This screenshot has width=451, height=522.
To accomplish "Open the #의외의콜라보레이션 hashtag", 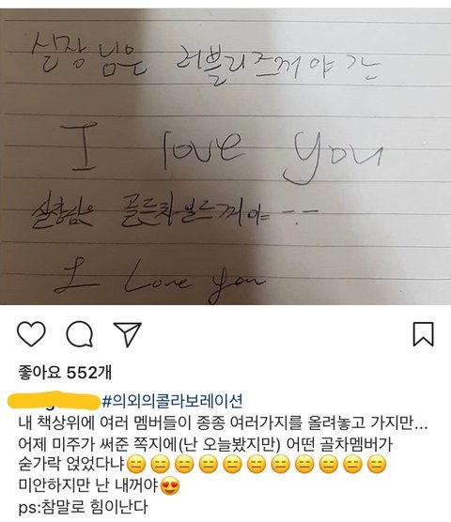I will pos(172,401).
